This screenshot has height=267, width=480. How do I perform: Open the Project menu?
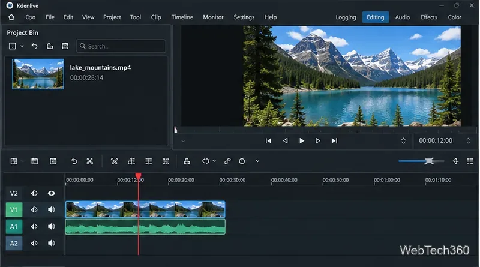[112, 17]
